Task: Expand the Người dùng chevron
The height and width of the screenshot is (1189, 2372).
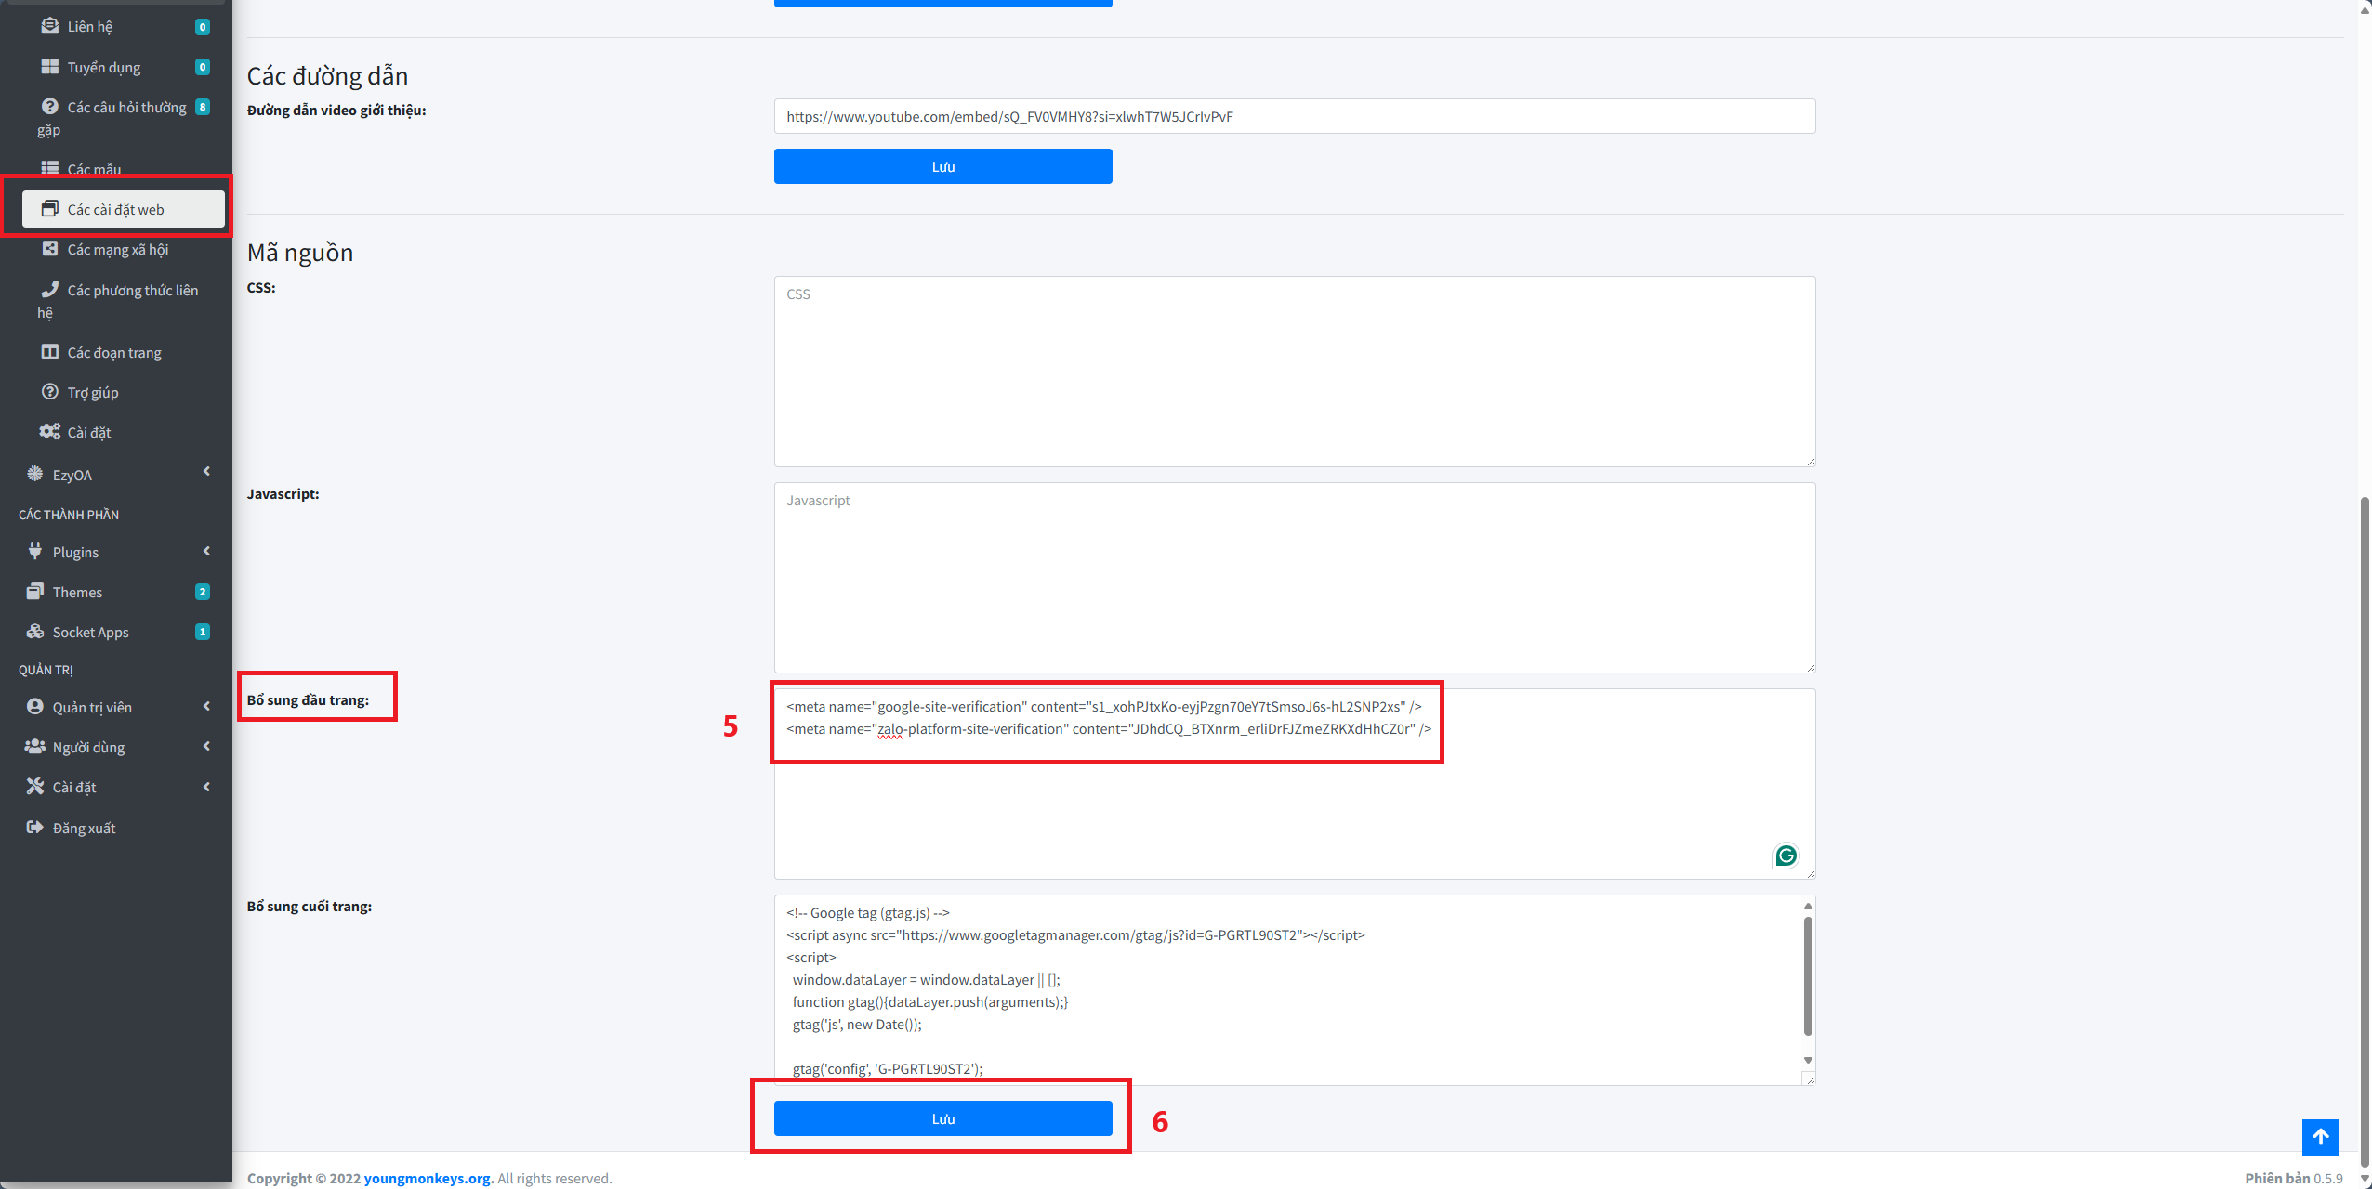Action: click(x=206, y=746)
